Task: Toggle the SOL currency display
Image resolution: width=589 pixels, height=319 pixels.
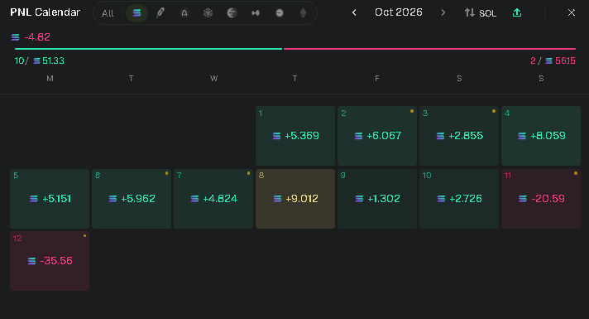Action: pos(480,13)
